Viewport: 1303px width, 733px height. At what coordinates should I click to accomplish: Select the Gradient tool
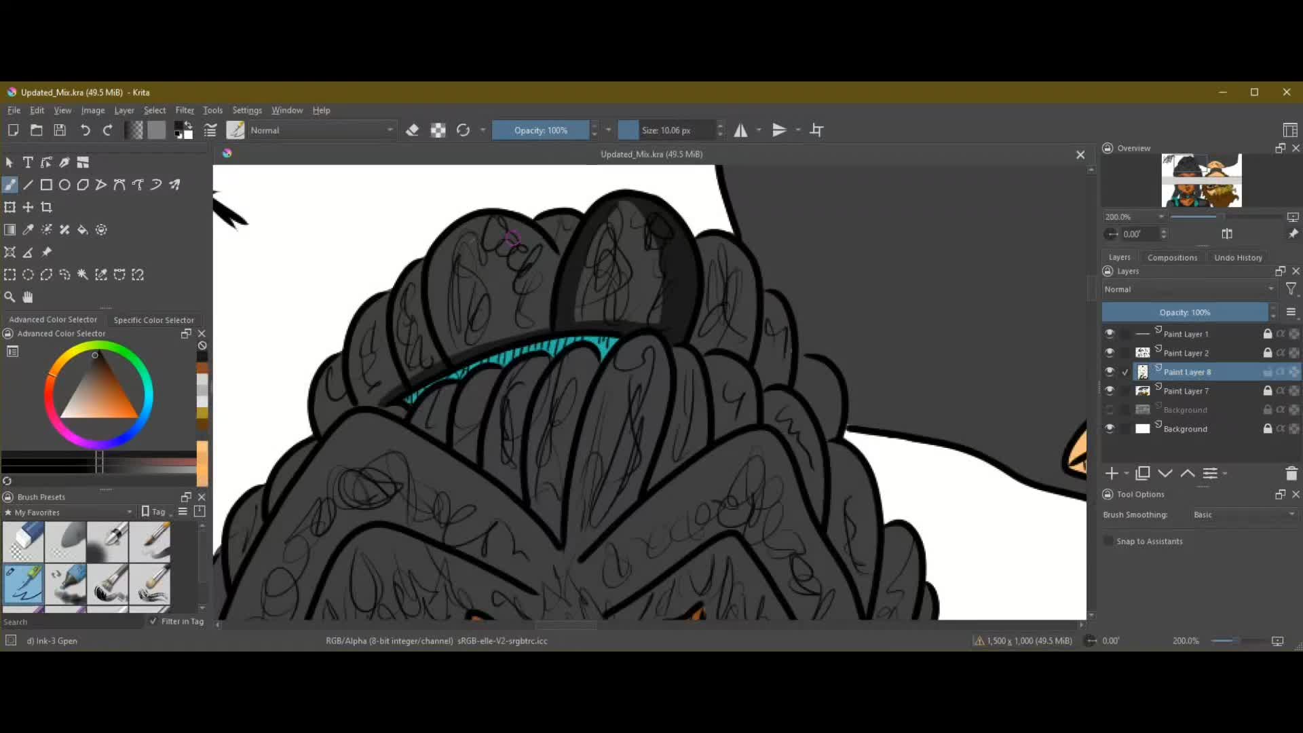pos(10,229)
